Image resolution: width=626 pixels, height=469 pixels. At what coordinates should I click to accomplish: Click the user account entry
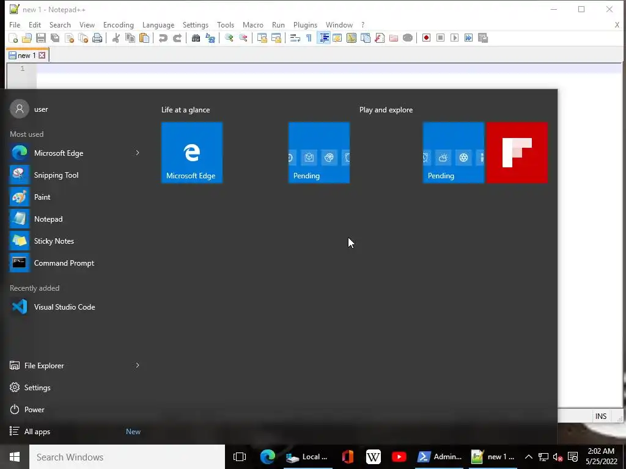pyautogui.click(x=29, y=109)
